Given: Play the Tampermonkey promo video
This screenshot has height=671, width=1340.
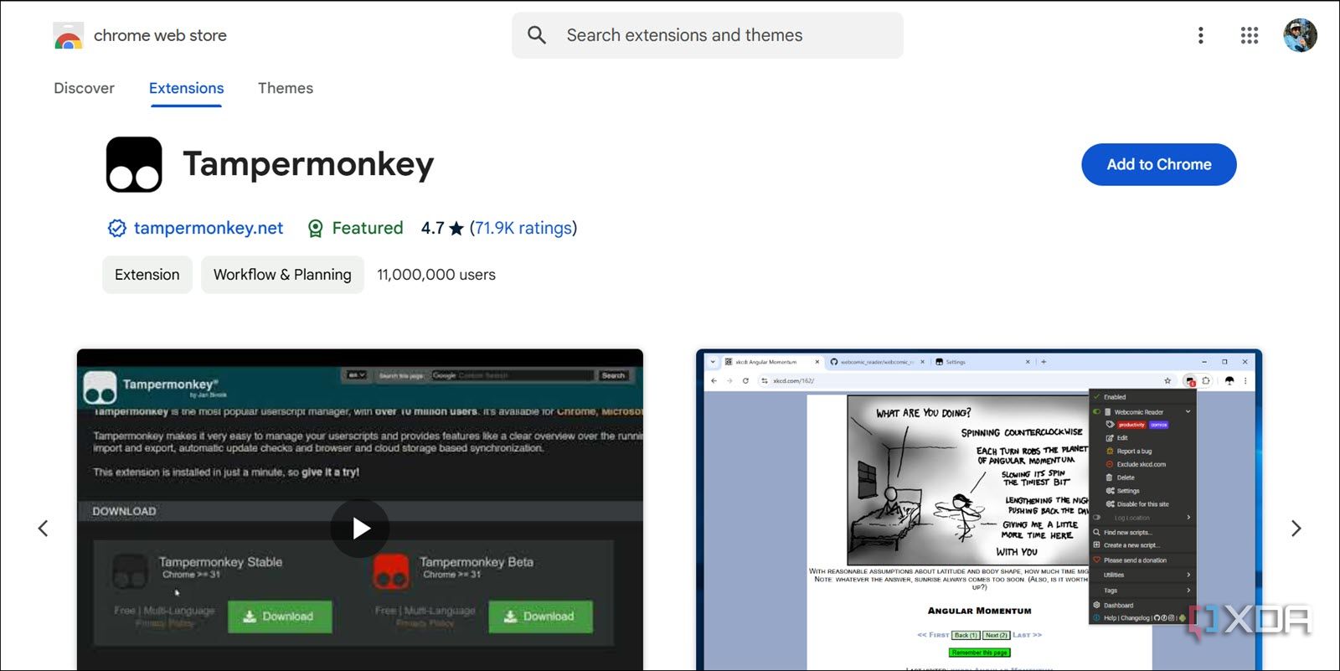Looking at the screenshot, I should [x=360, y=529].
